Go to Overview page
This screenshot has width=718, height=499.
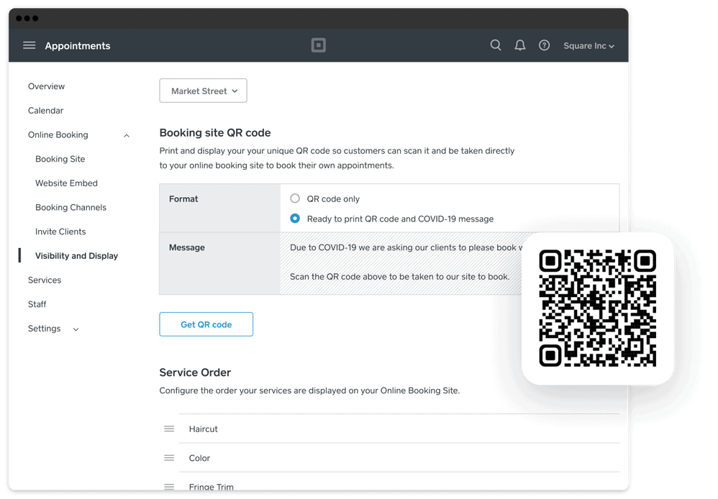[46, 86]
